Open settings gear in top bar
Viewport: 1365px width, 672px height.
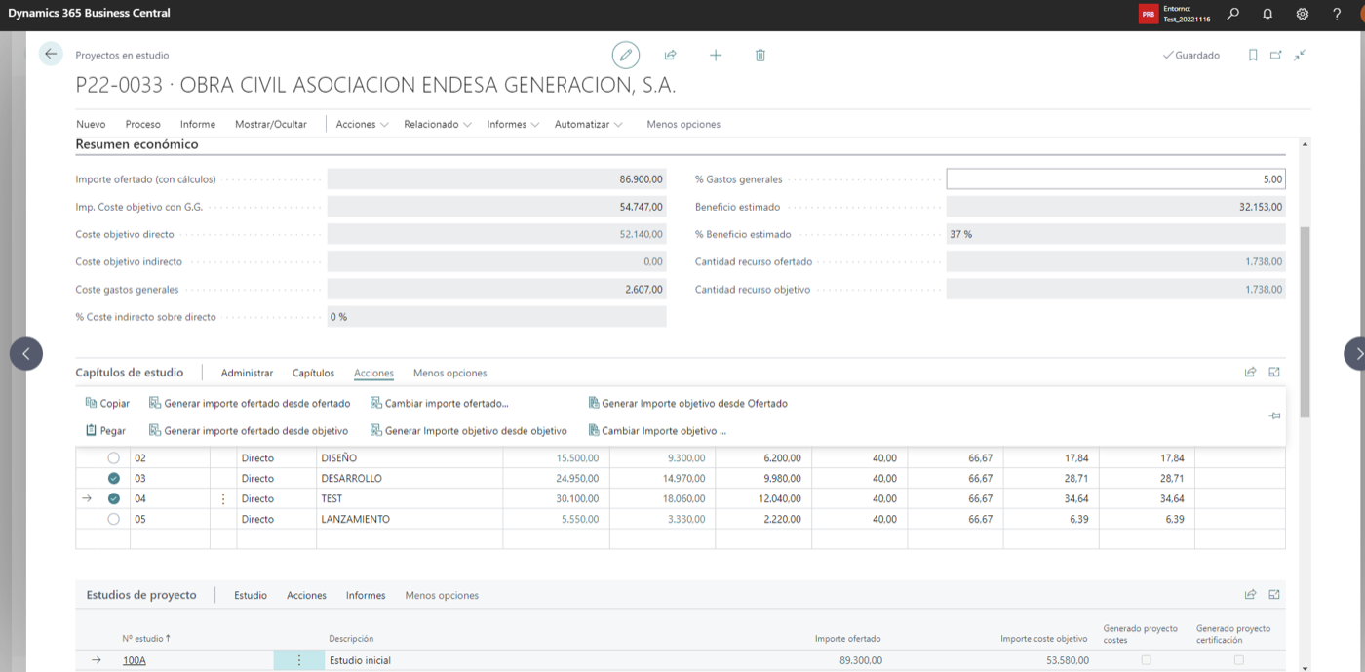(1303, 14)
